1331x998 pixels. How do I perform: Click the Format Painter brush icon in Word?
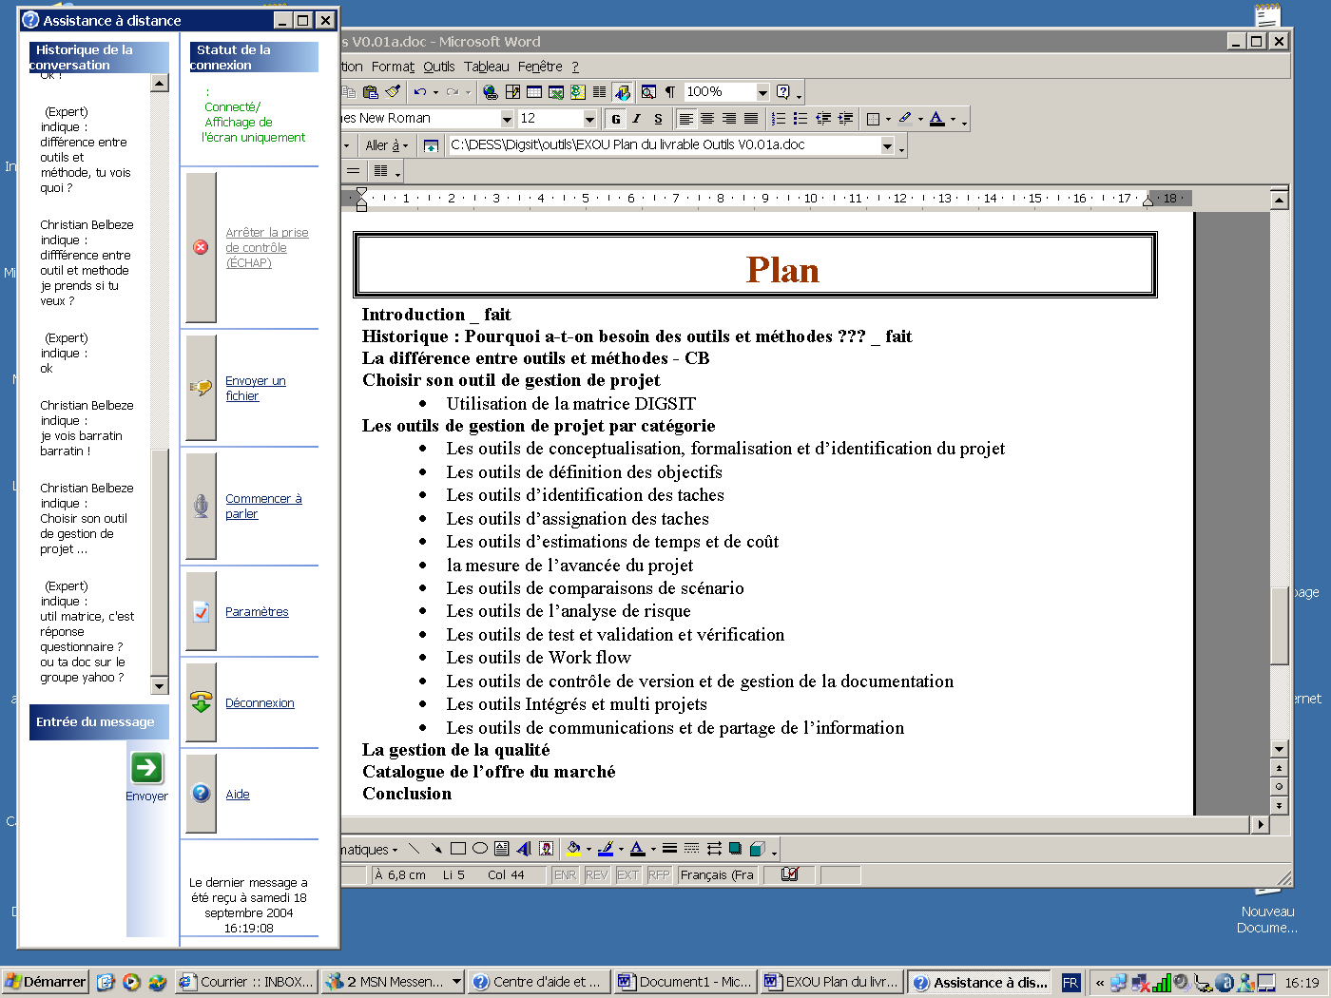click(x=393, y=92)
